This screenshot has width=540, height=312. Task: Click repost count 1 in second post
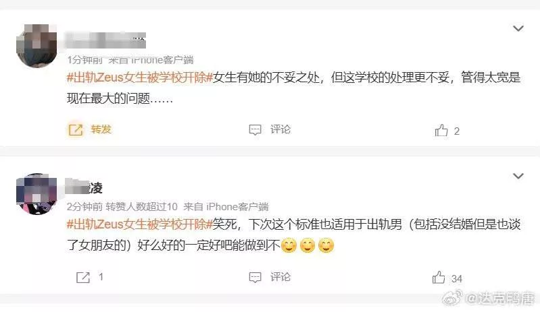click(101, 277)
